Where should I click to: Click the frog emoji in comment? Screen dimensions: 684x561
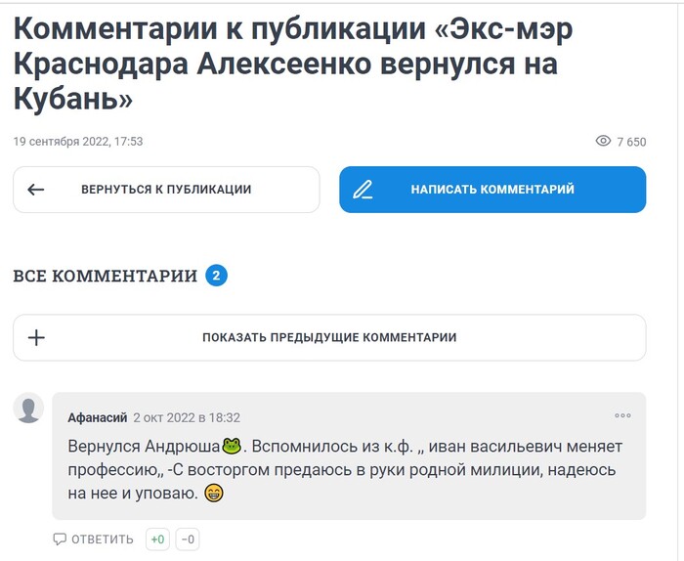(232, 446)
